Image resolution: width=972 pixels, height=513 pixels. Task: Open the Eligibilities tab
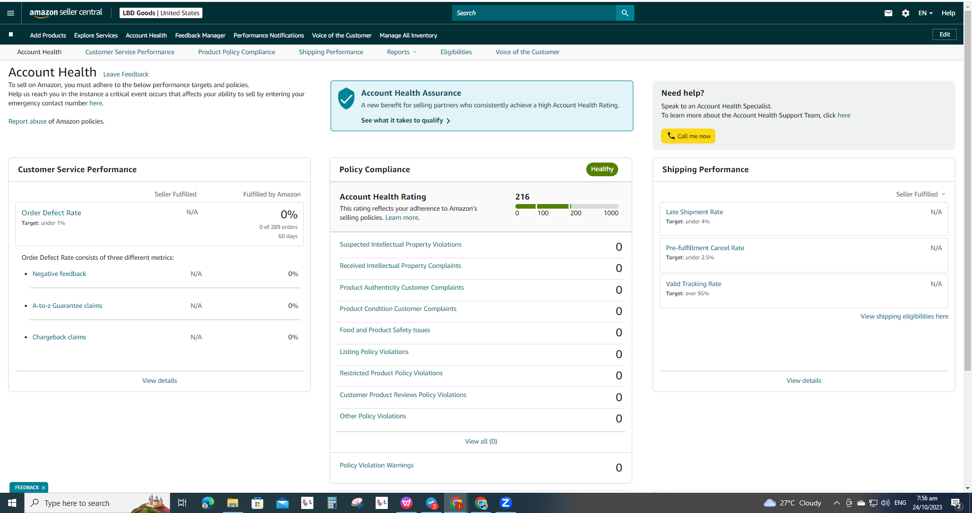coord(456,52)
